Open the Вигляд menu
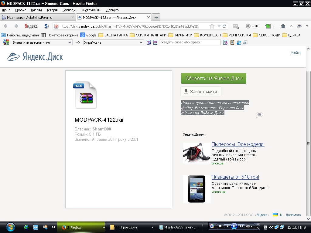 point(36,10)
